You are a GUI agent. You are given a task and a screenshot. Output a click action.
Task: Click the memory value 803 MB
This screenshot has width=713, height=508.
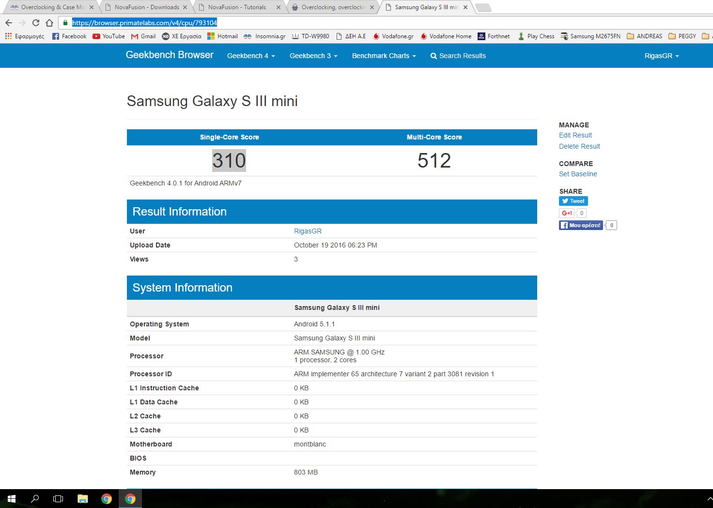(x=306, y=472)
